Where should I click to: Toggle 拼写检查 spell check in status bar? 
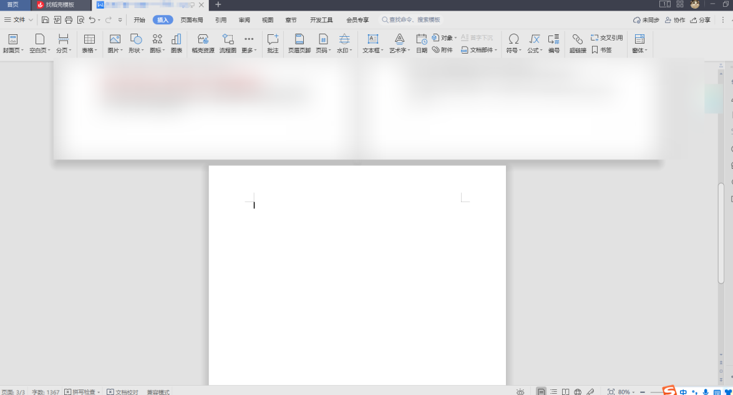[x=81, y=392]
